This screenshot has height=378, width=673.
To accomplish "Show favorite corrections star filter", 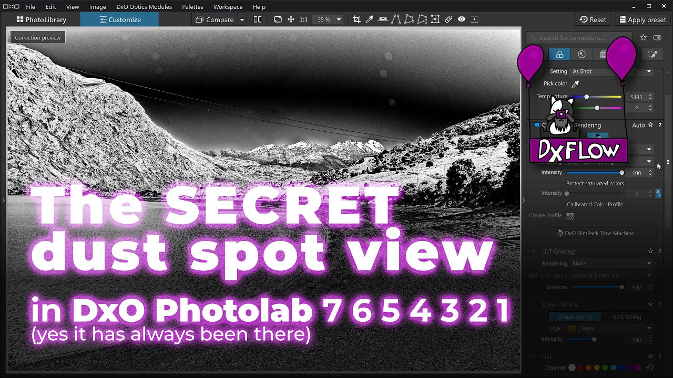I will (643, 38).
